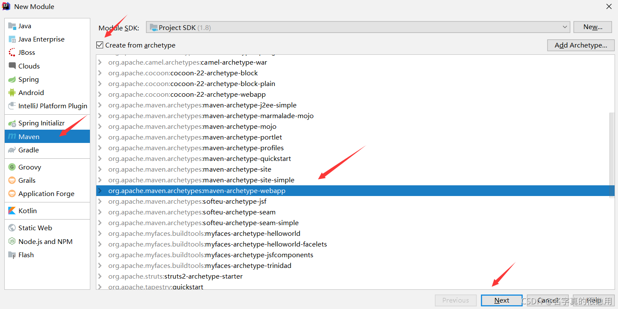Select the maven-archetype-site-simple row
Image resolution: width=618 pixels, height=309 pixels.
point(355,180)
